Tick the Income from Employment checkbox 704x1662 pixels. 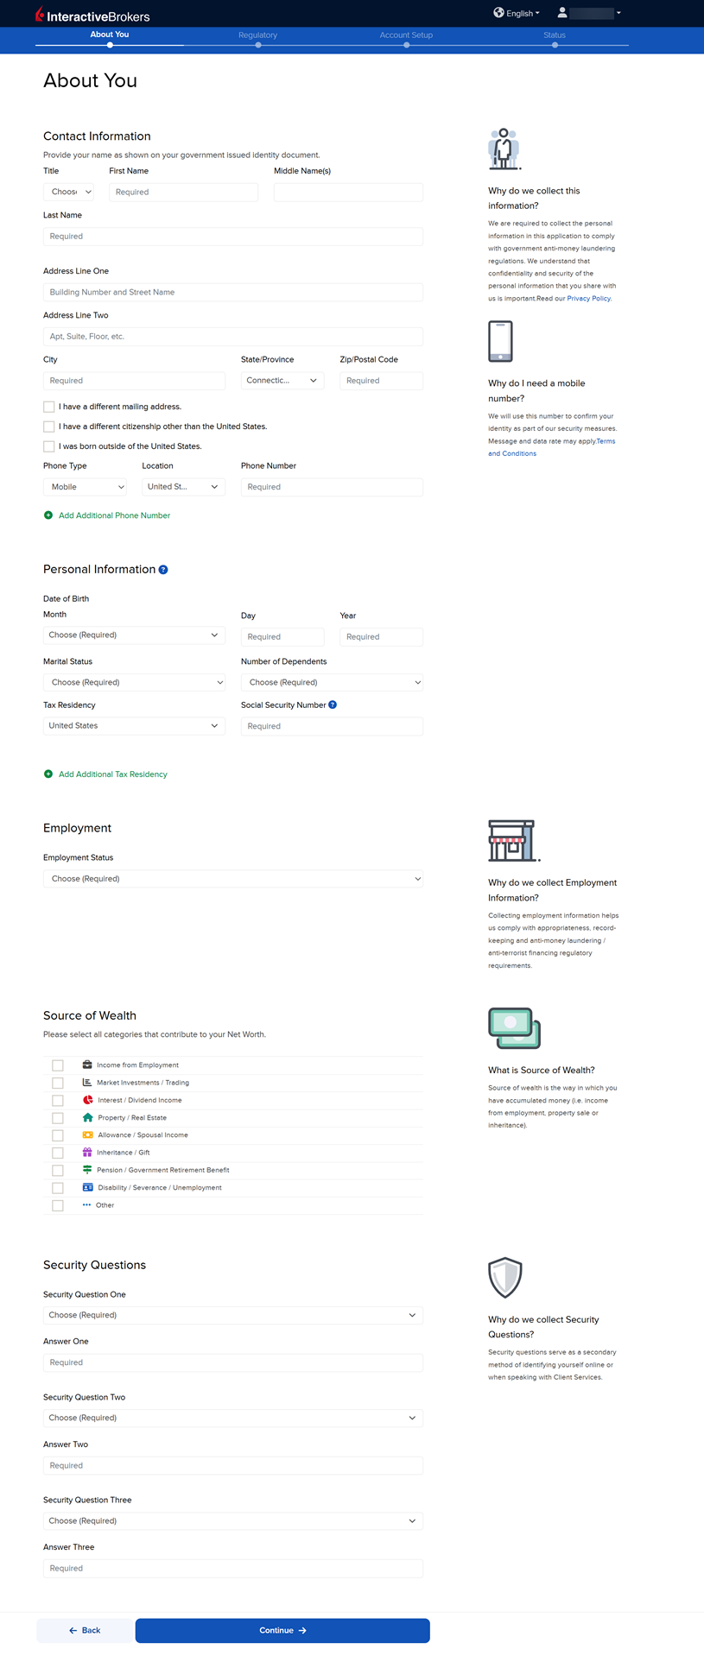[x=58, y=1065]
